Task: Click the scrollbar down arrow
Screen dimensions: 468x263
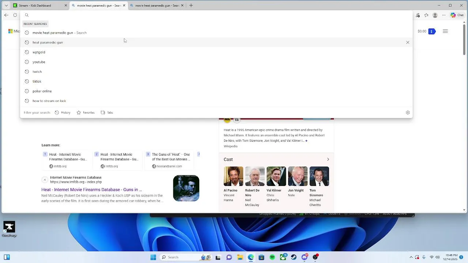Action: click(464, 210)
